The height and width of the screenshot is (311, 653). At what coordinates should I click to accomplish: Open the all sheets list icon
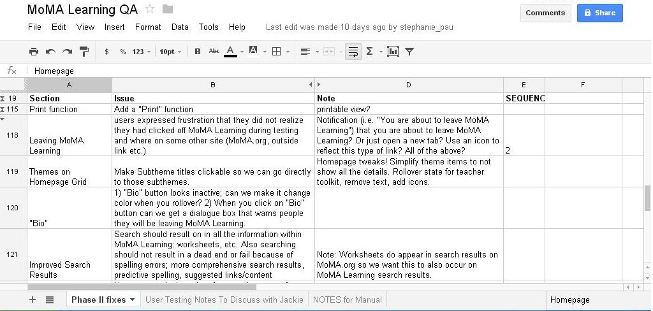[50, 300]
